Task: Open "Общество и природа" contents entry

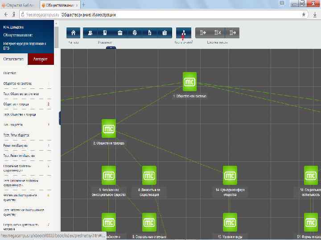Action: pyautogui.click(x=16, y=104)
